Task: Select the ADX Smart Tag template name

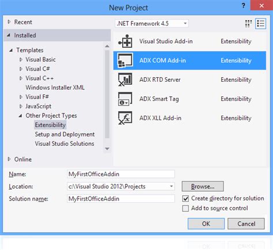Action: pyautogui.click(x=159, y=99)
